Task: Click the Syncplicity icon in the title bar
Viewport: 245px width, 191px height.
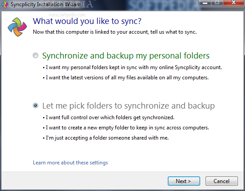Action: (5, 4)
